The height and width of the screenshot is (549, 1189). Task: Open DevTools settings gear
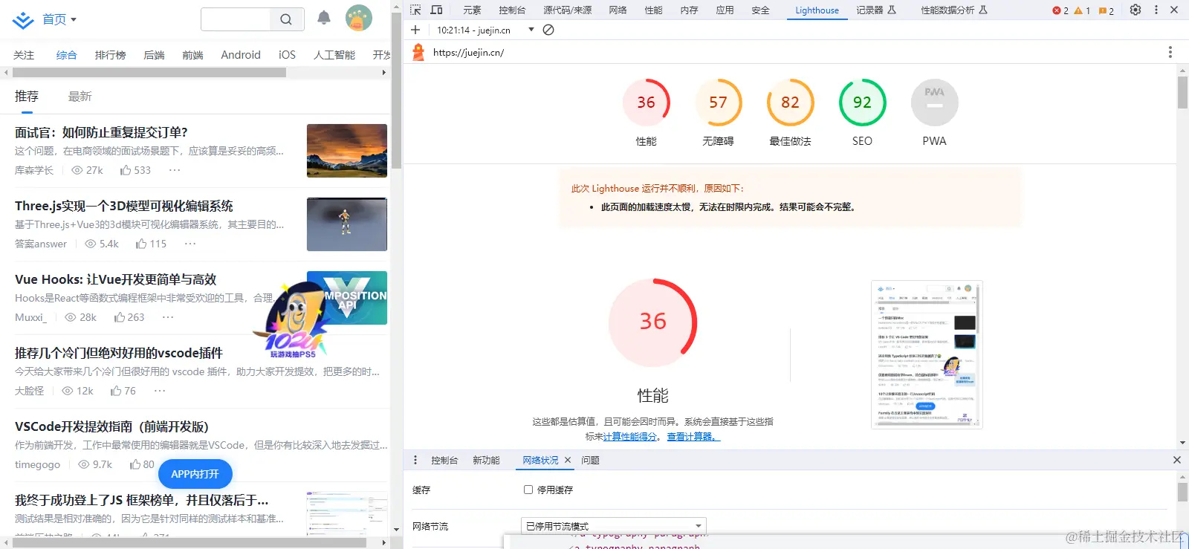(x=1135, y=10)
